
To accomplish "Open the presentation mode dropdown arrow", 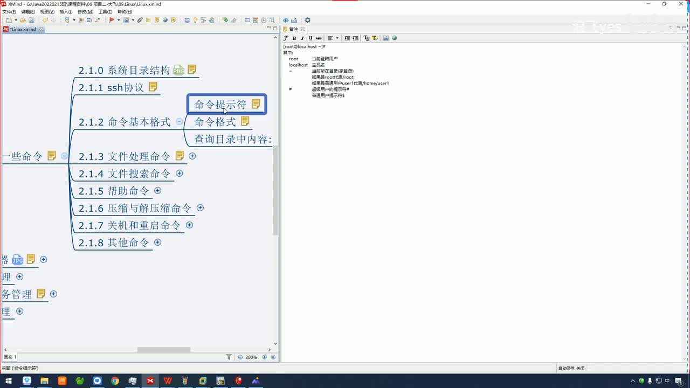I will click(118, 20).
